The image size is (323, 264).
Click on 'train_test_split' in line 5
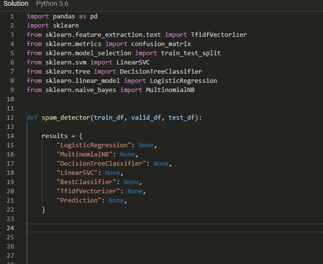191,53
